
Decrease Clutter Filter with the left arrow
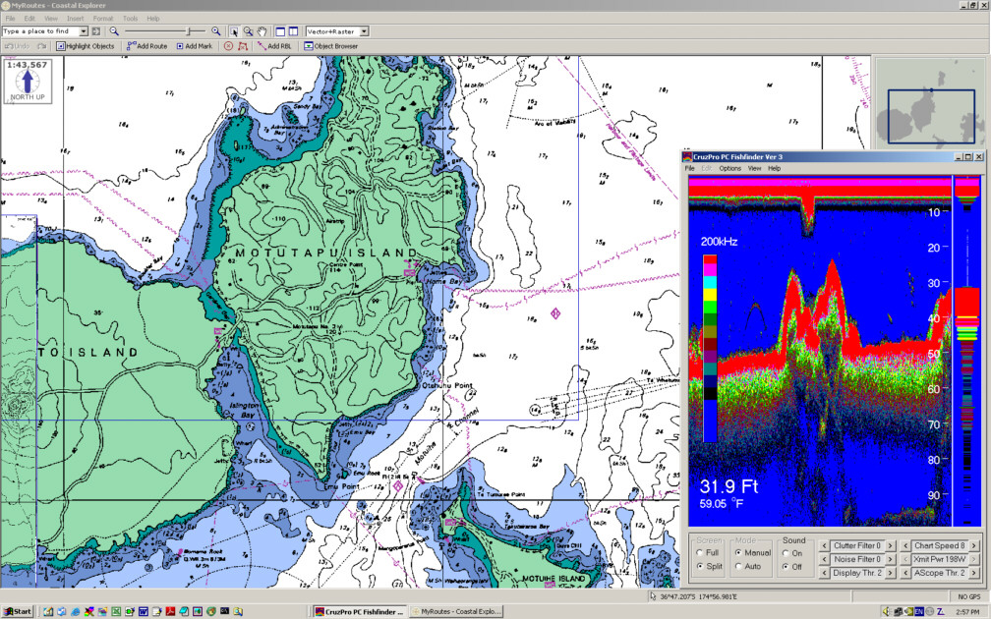(824, 545)
